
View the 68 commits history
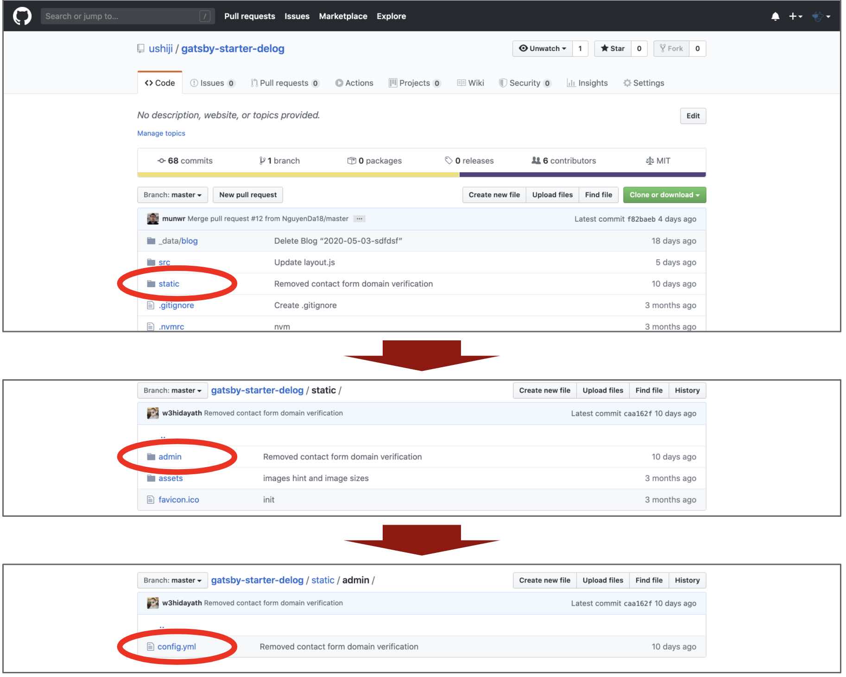coord(185,161)
